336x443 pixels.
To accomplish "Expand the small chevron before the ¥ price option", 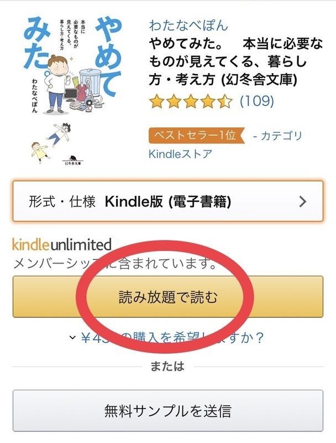I will (x=72, y=337).
